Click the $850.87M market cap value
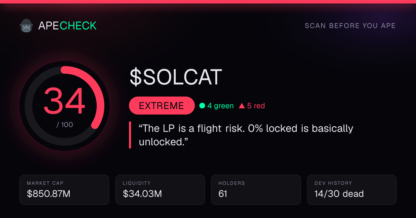The height and width of the screenshot is (218, 416). coord(49,194)
